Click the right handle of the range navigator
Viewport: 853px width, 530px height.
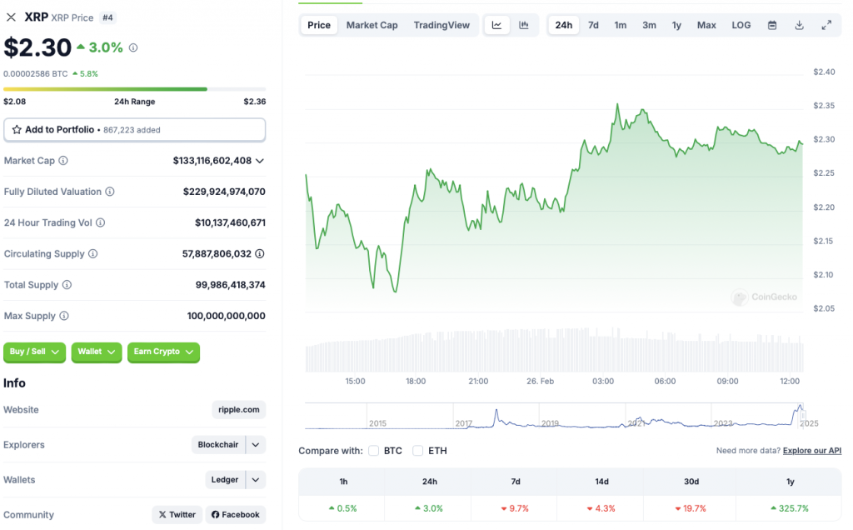804,417
